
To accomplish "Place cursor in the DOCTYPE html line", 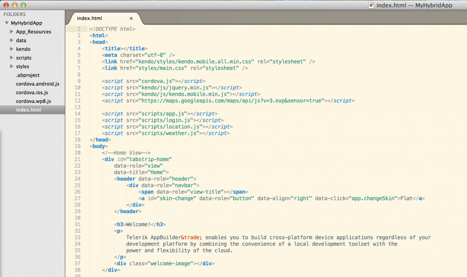I will coord(112,29).
